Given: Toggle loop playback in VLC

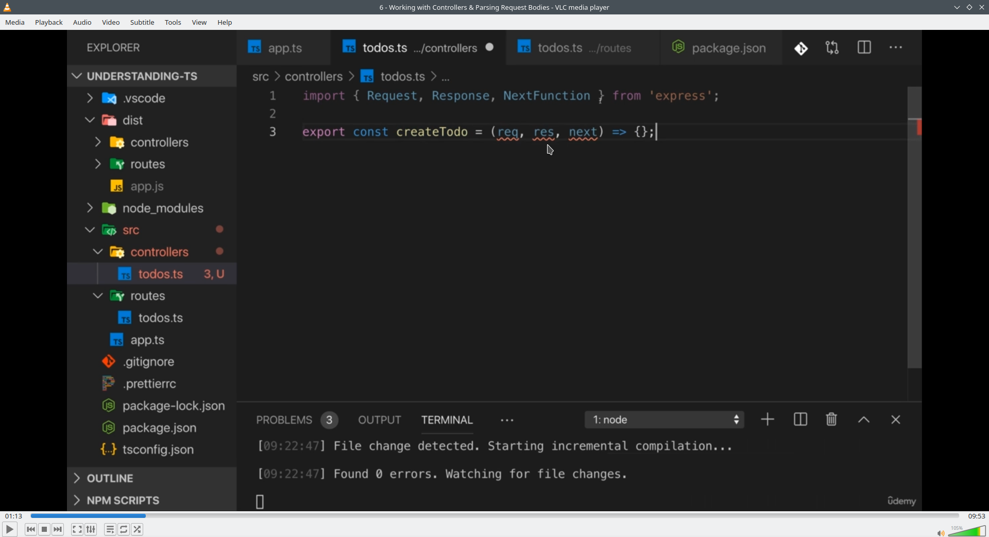Looking at the screenshot, I should tap(124, 529).
